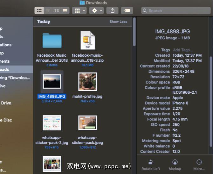Select the facebook-music-announcement zip file
Screen dimensions: 213x174
87,40
